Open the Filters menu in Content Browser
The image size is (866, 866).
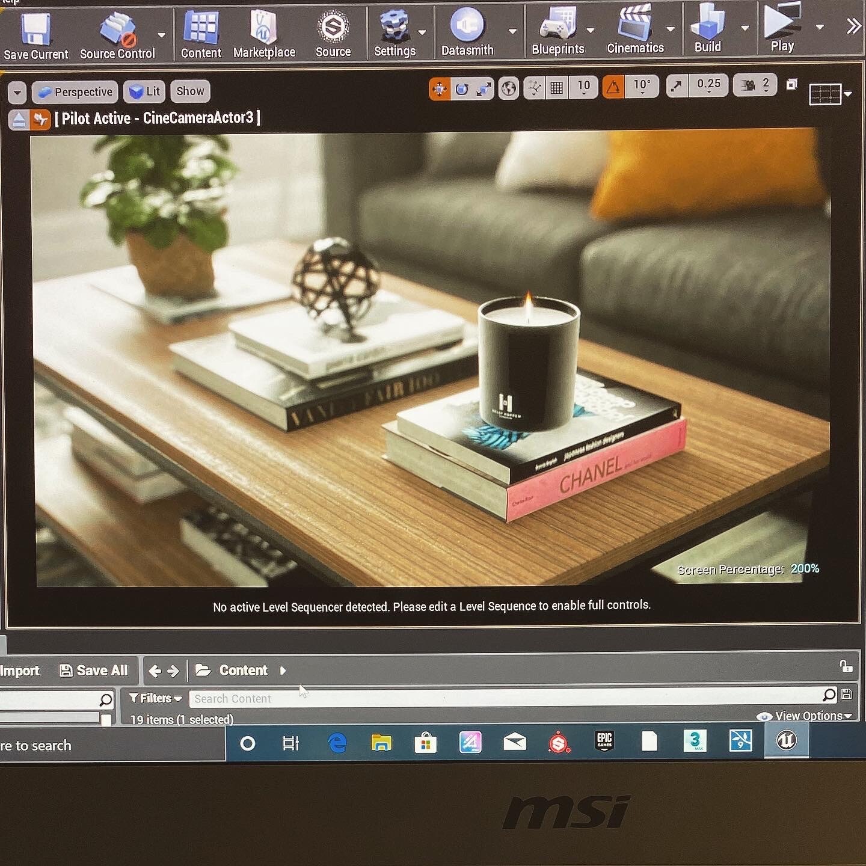click(155, 698)
